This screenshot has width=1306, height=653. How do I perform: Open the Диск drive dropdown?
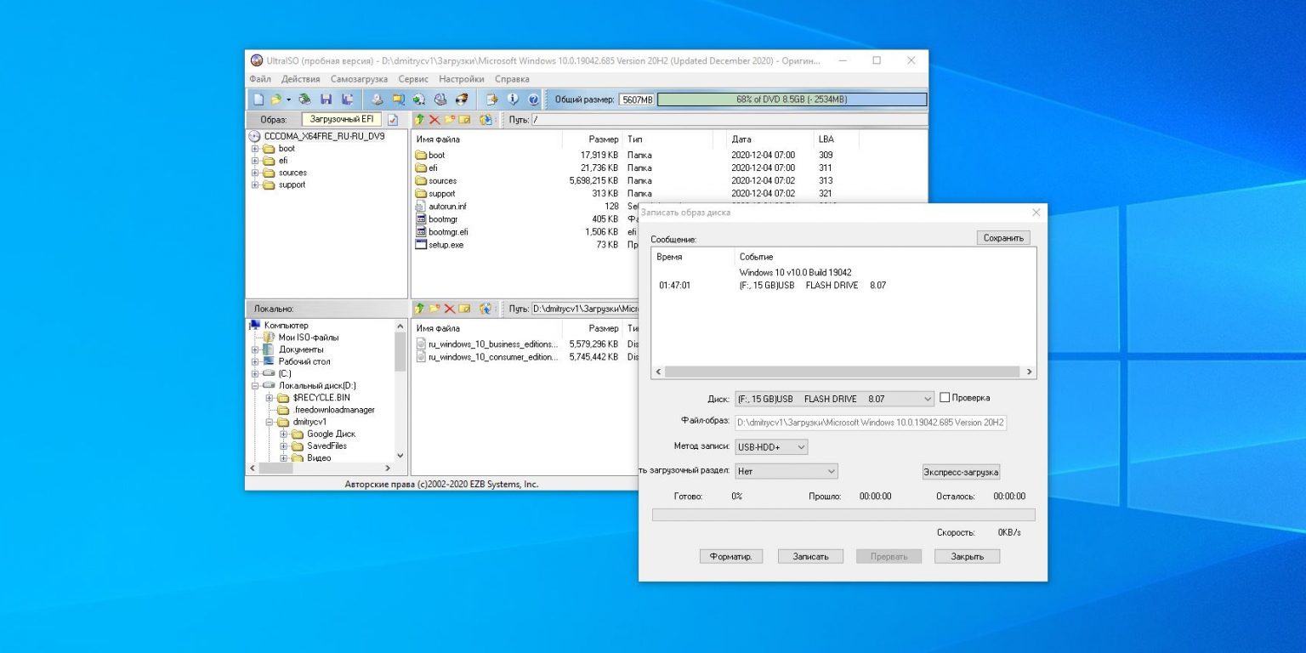(x=927, y=399)
